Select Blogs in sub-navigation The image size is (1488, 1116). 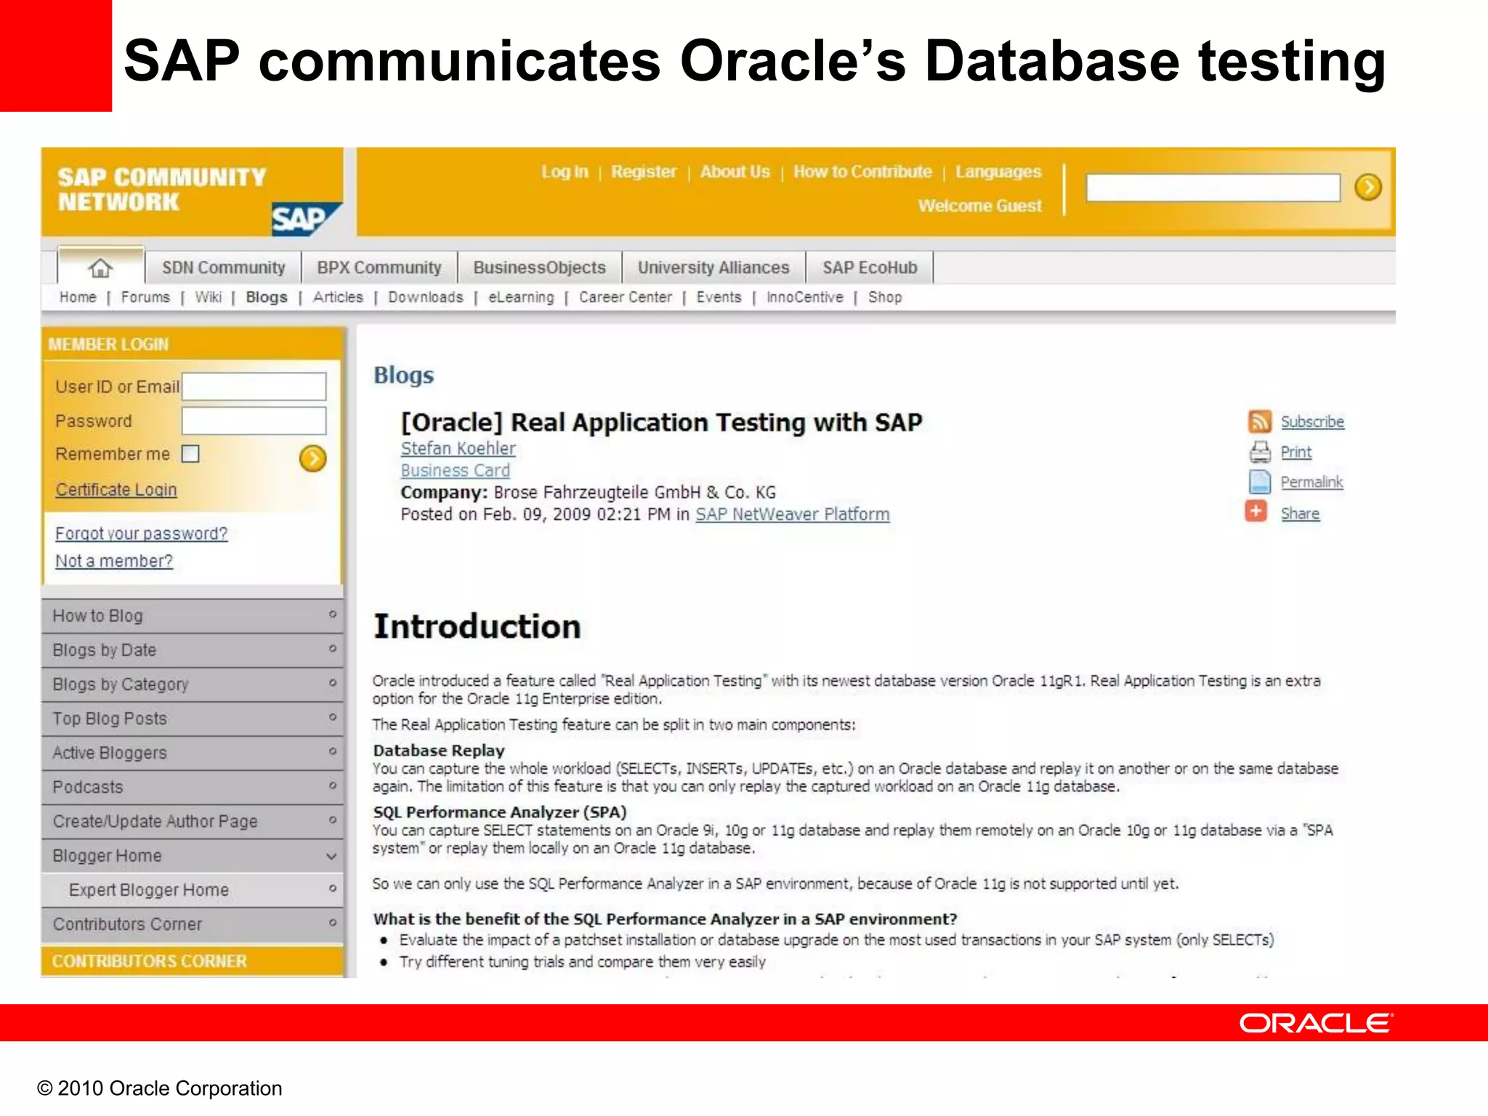[x=267, y=297]
